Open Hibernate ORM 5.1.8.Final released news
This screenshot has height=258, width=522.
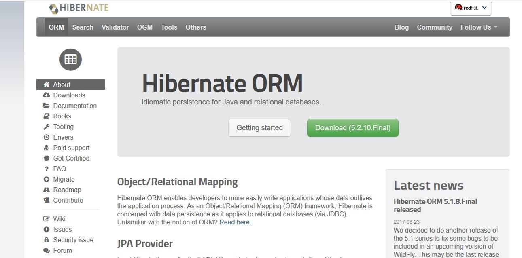pos(435,205)
